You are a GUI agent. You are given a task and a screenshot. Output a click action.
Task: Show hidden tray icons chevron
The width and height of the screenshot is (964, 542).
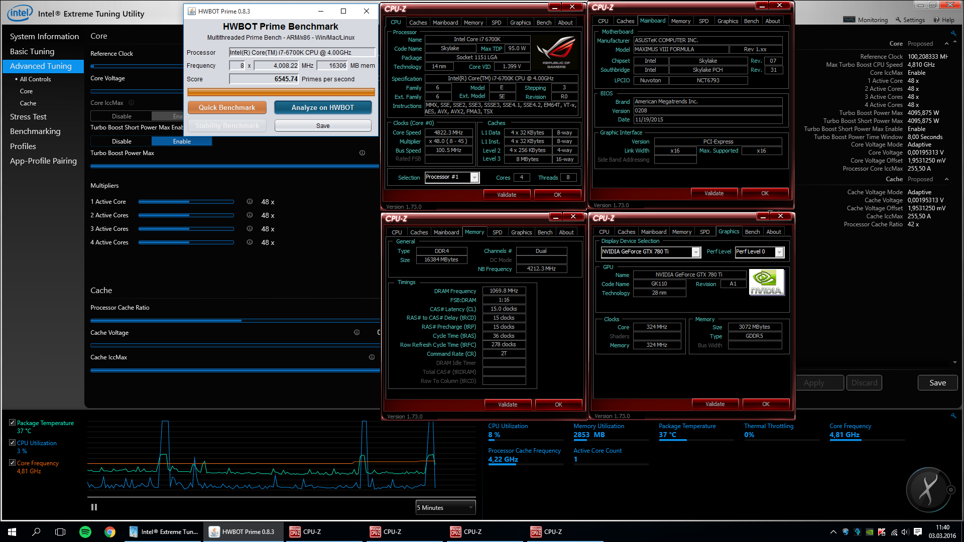[x=833, y=532]
